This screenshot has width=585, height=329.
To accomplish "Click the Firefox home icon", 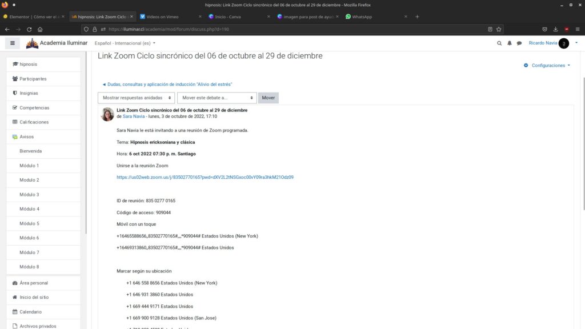I will tap(40, 29).
